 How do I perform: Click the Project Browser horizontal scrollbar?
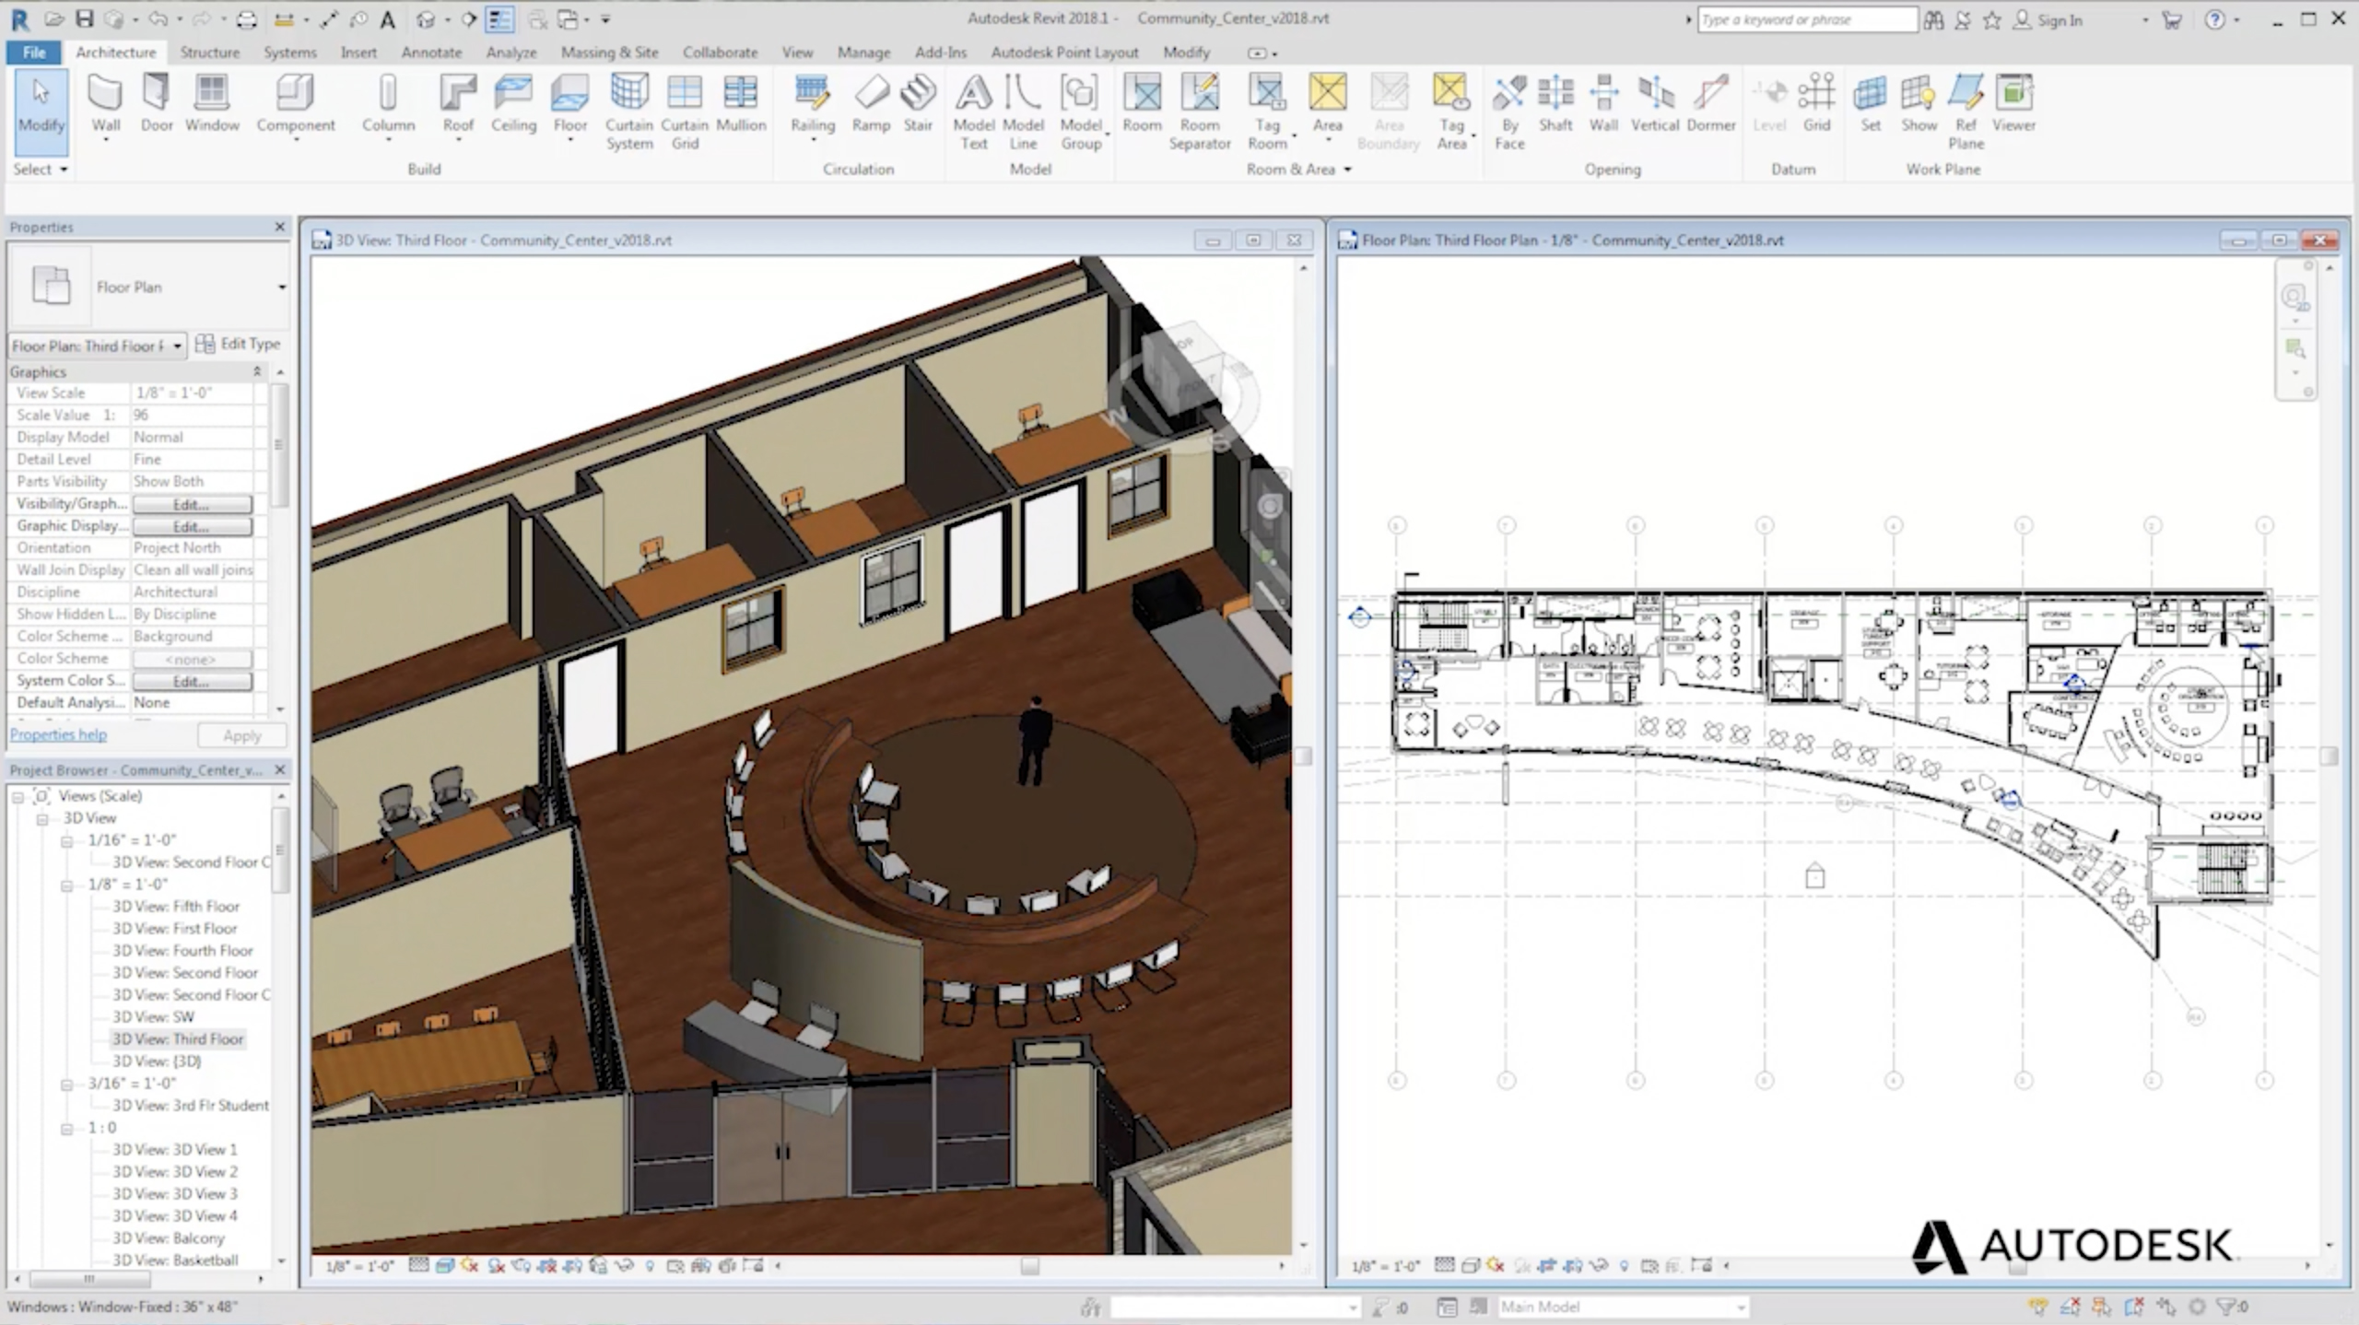tap(89, 1279)
